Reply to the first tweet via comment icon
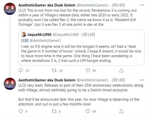Image resolution: width=149 pixels, height=117 pixels. point(21,71)
